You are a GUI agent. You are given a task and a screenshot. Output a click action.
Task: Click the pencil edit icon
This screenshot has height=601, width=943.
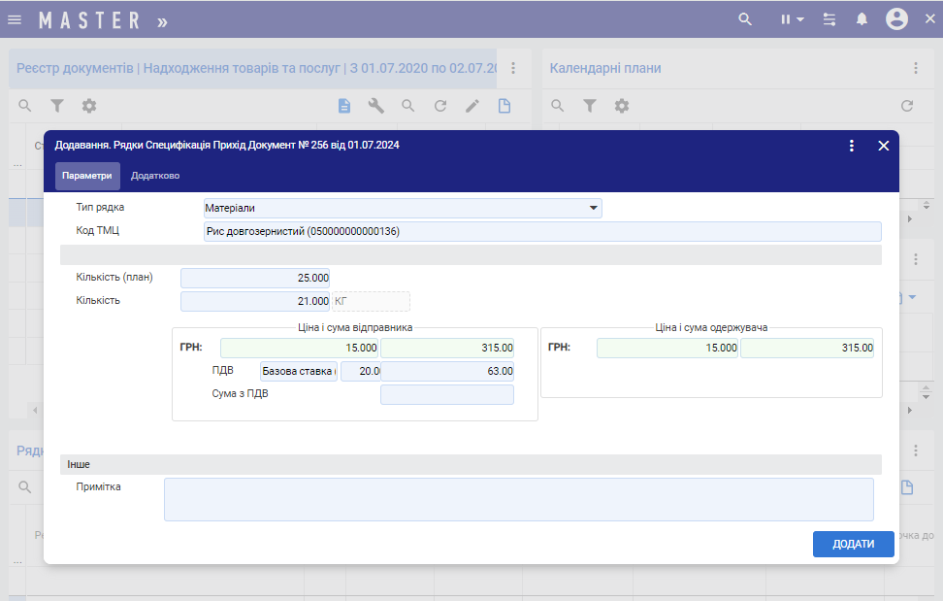pos(472,106)
